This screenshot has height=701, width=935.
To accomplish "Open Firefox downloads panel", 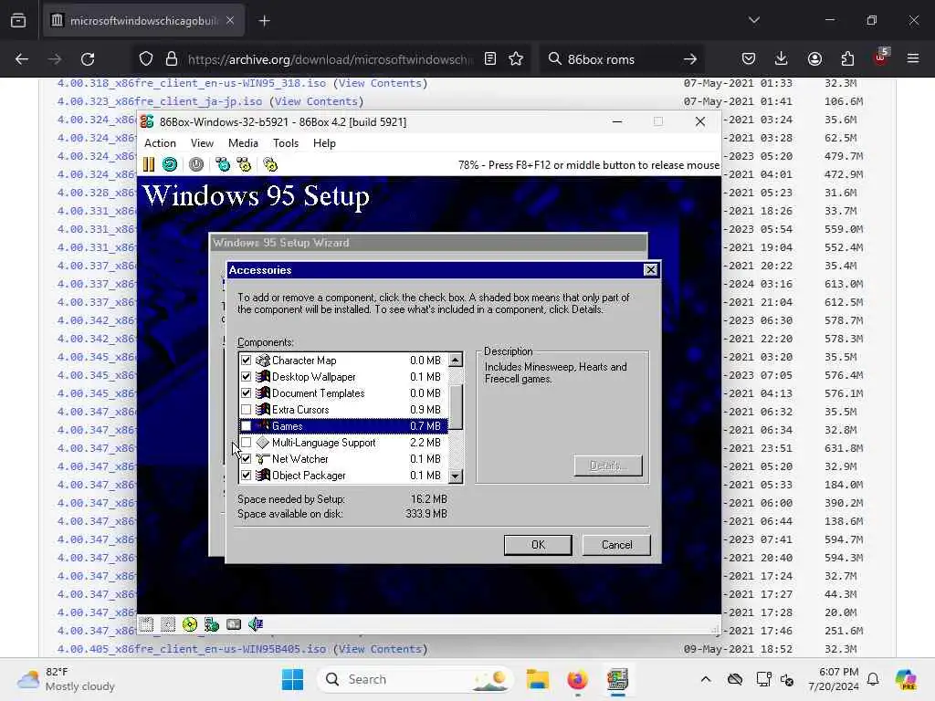I will (x=782, y=58).
